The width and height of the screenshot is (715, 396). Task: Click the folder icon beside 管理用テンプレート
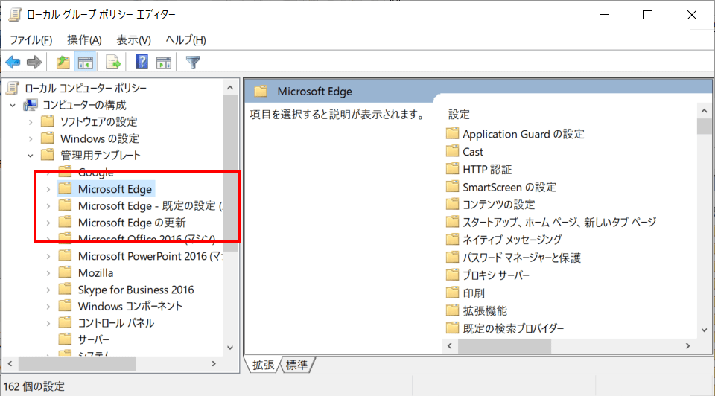tap(48, 155)
